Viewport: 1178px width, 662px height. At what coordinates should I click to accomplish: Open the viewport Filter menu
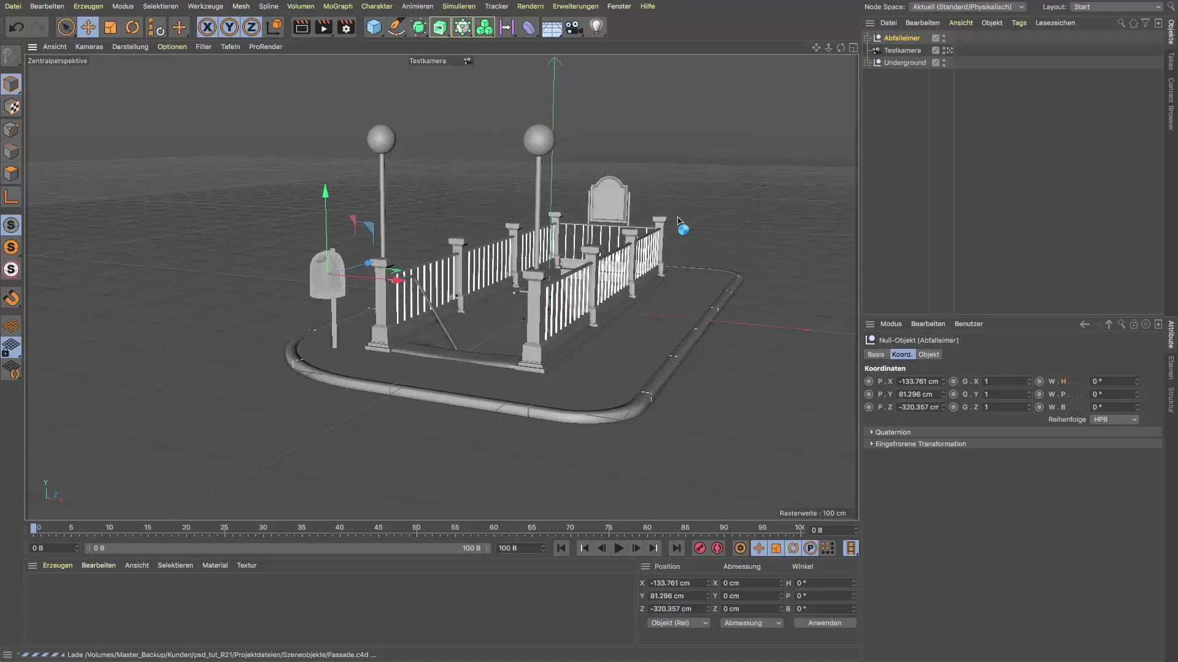[203, 47]
